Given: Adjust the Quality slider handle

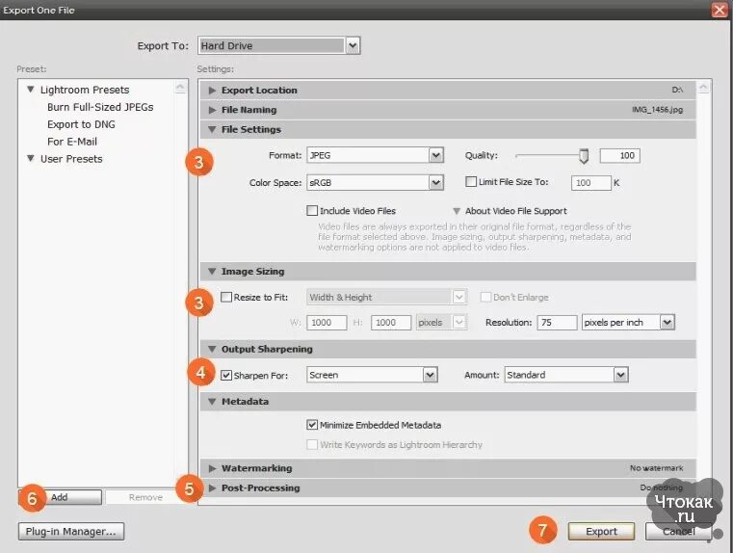Looking at the screenshot, I should click(x=584, y=156).
